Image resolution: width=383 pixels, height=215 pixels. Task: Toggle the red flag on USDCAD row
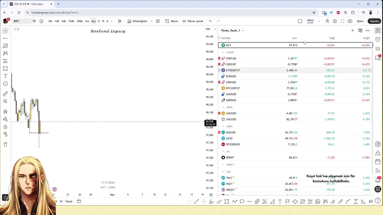(219, 58)
